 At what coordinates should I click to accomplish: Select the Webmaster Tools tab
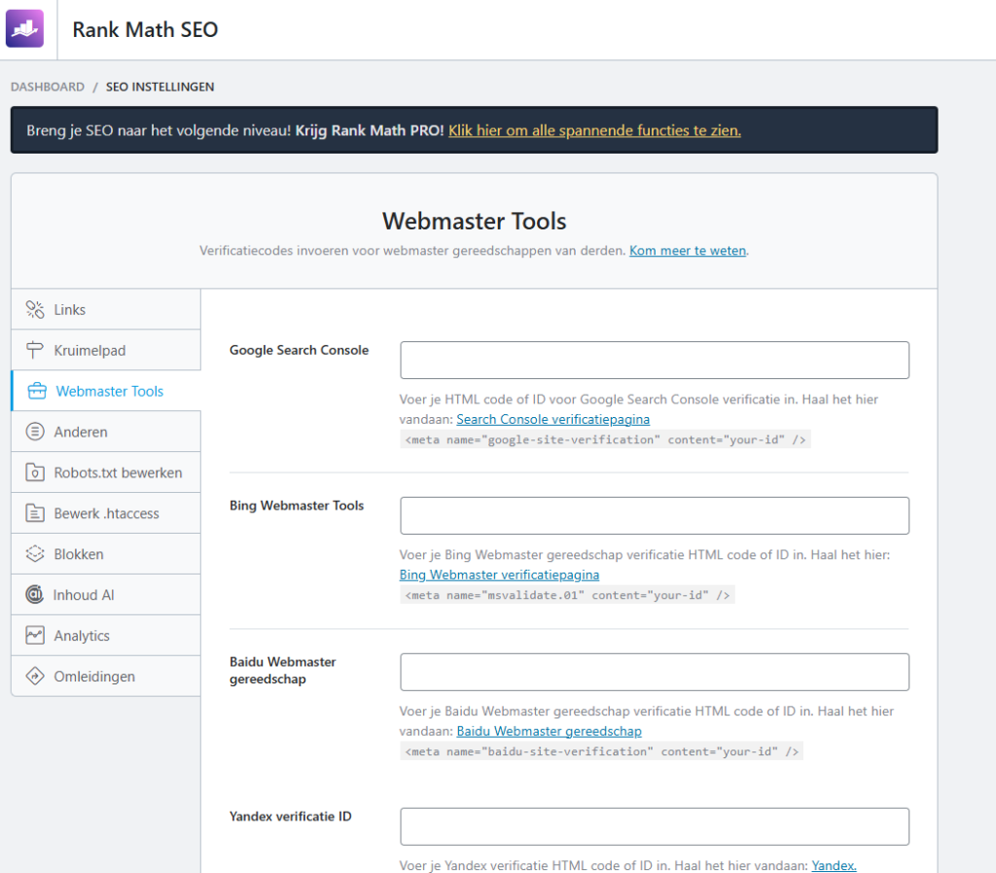pyautogui.click(x=106, y=391)
